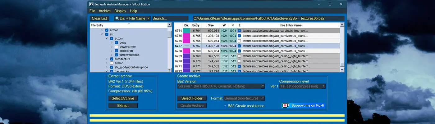Open the Help menu

click(x=133, y=11)
